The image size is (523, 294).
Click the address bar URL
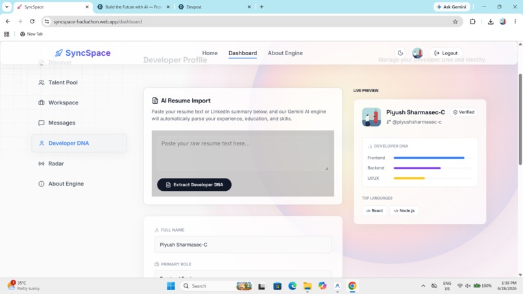98,21
